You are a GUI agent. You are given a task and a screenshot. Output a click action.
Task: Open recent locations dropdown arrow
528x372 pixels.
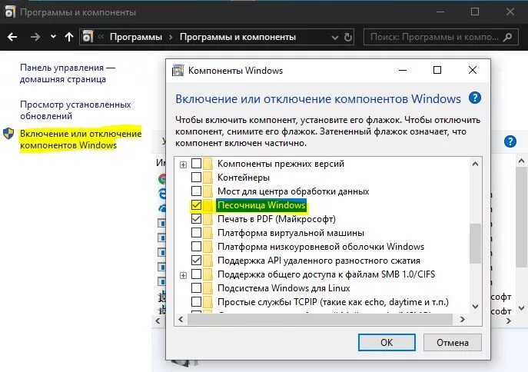coord(53,37)
